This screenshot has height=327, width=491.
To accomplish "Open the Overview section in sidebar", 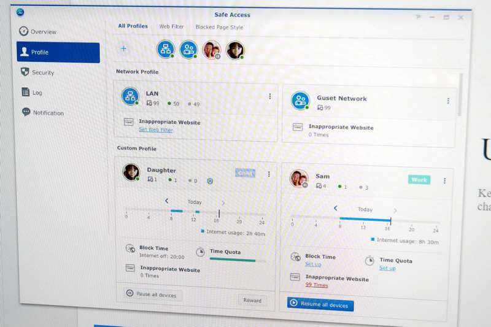I will [x=37, y=32].
